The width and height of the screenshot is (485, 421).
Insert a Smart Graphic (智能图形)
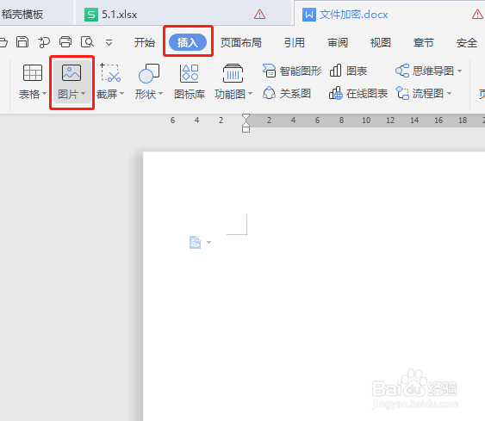coord(292,71)
